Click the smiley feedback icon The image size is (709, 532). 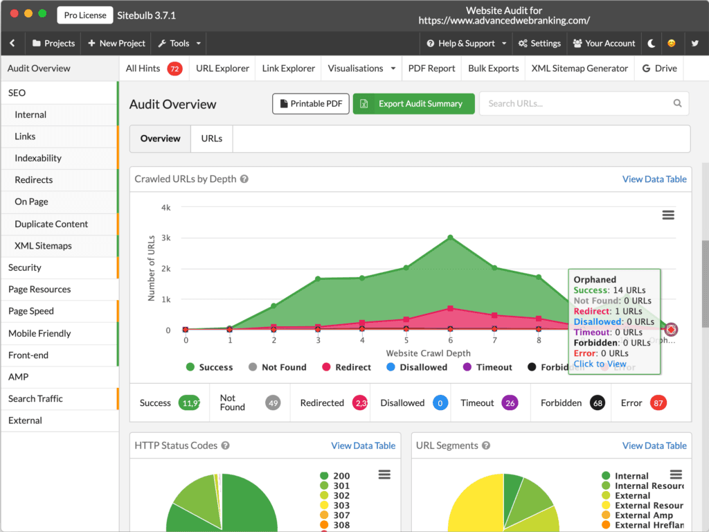click(x=672, y=44)
